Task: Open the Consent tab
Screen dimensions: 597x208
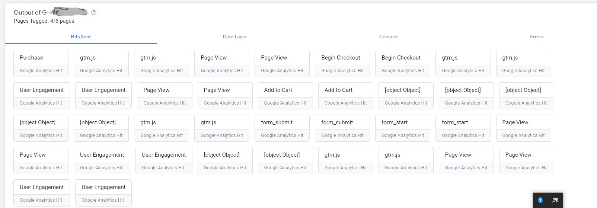Action: coord(389,37)
